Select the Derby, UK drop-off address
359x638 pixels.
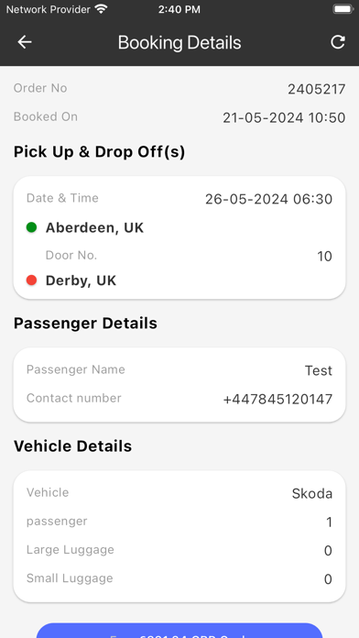[x=81, y=280]
